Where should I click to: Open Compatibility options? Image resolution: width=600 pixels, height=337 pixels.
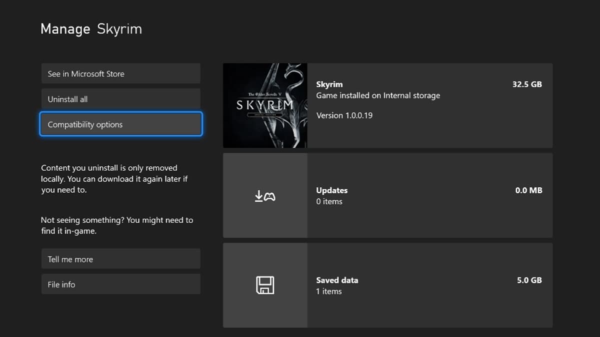pos(120,124)
